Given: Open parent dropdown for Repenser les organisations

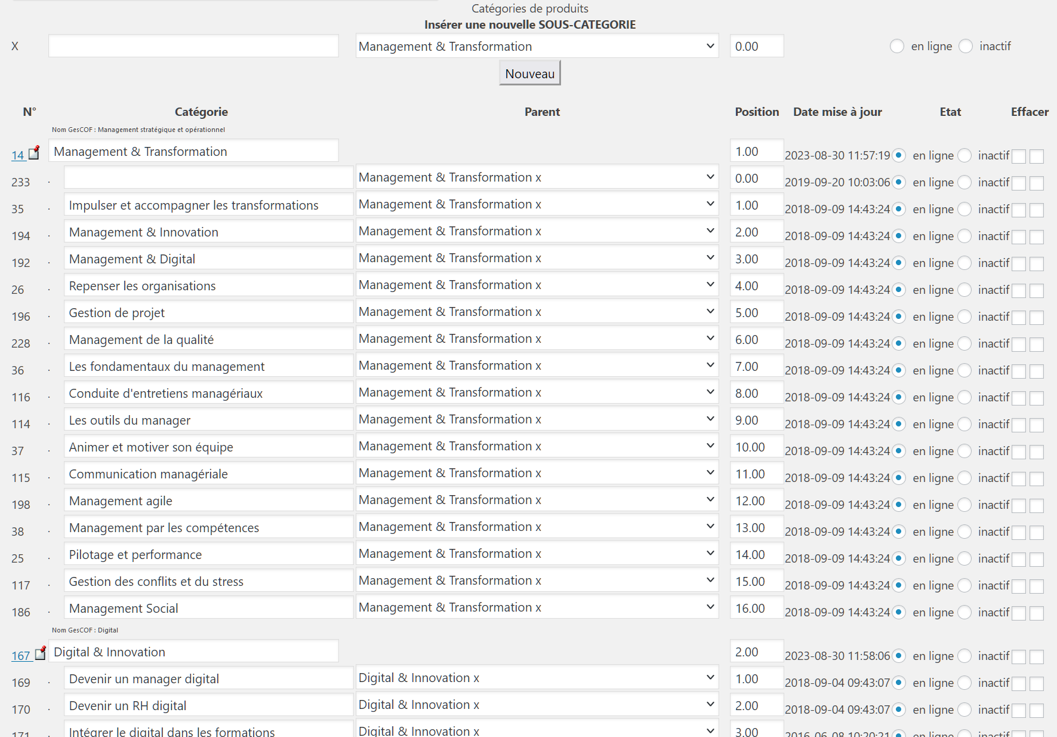Looking at the screenshot, I should [x=537, y=285].
